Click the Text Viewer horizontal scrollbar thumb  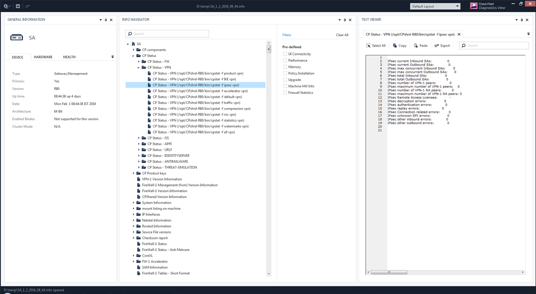point(389,272)
